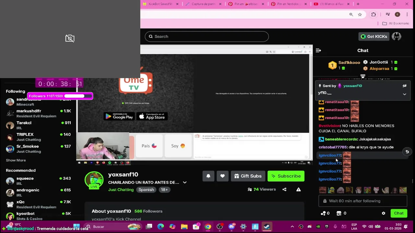
Task: Open OBS Studio from the taskbar
Action: [220, 227]
